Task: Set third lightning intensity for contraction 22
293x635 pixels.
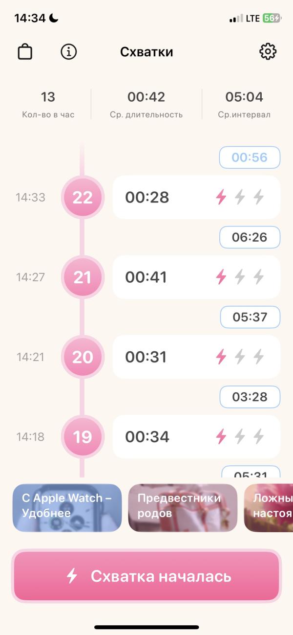Action: point(258,197)
